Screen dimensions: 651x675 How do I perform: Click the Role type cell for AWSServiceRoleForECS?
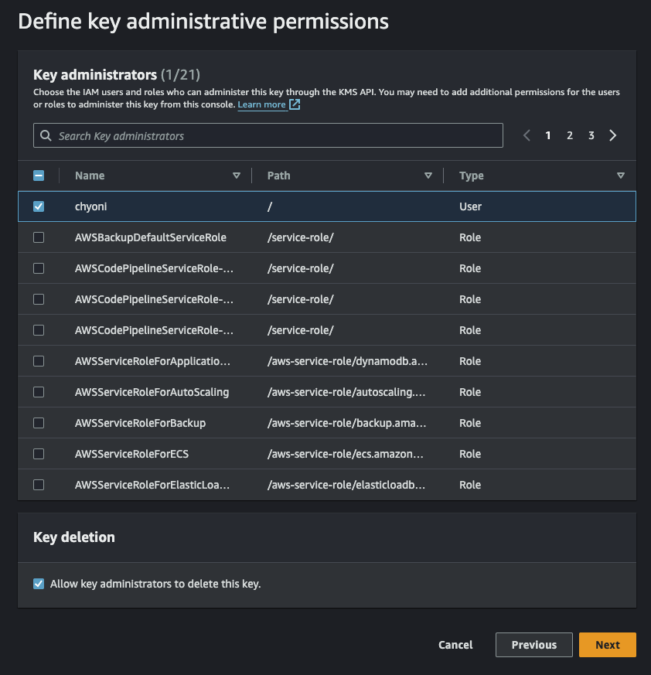click(470, 454)
